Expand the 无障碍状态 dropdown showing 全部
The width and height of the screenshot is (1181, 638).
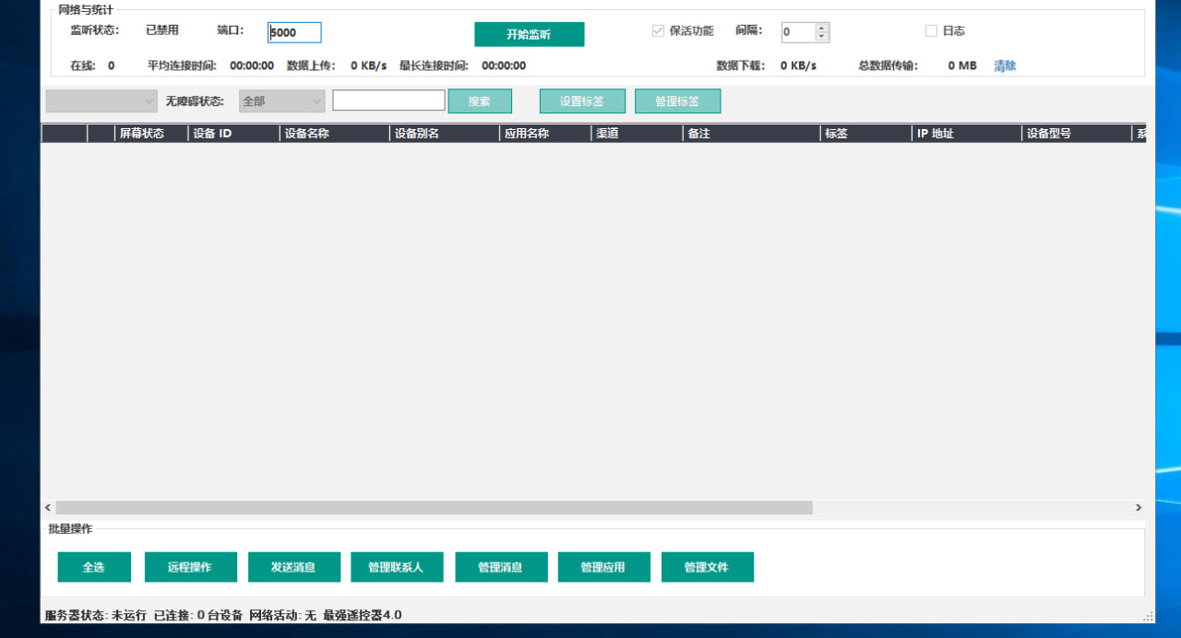click(x=281, y=101)
